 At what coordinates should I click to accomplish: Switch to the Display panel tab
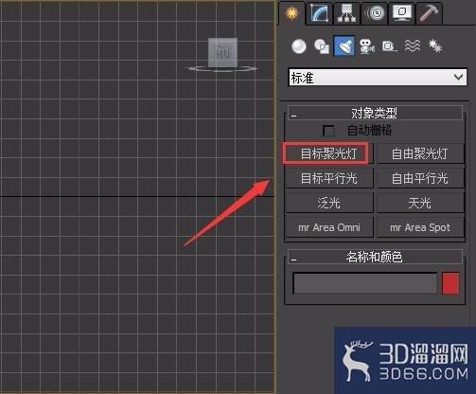click(x=401, y=13)
